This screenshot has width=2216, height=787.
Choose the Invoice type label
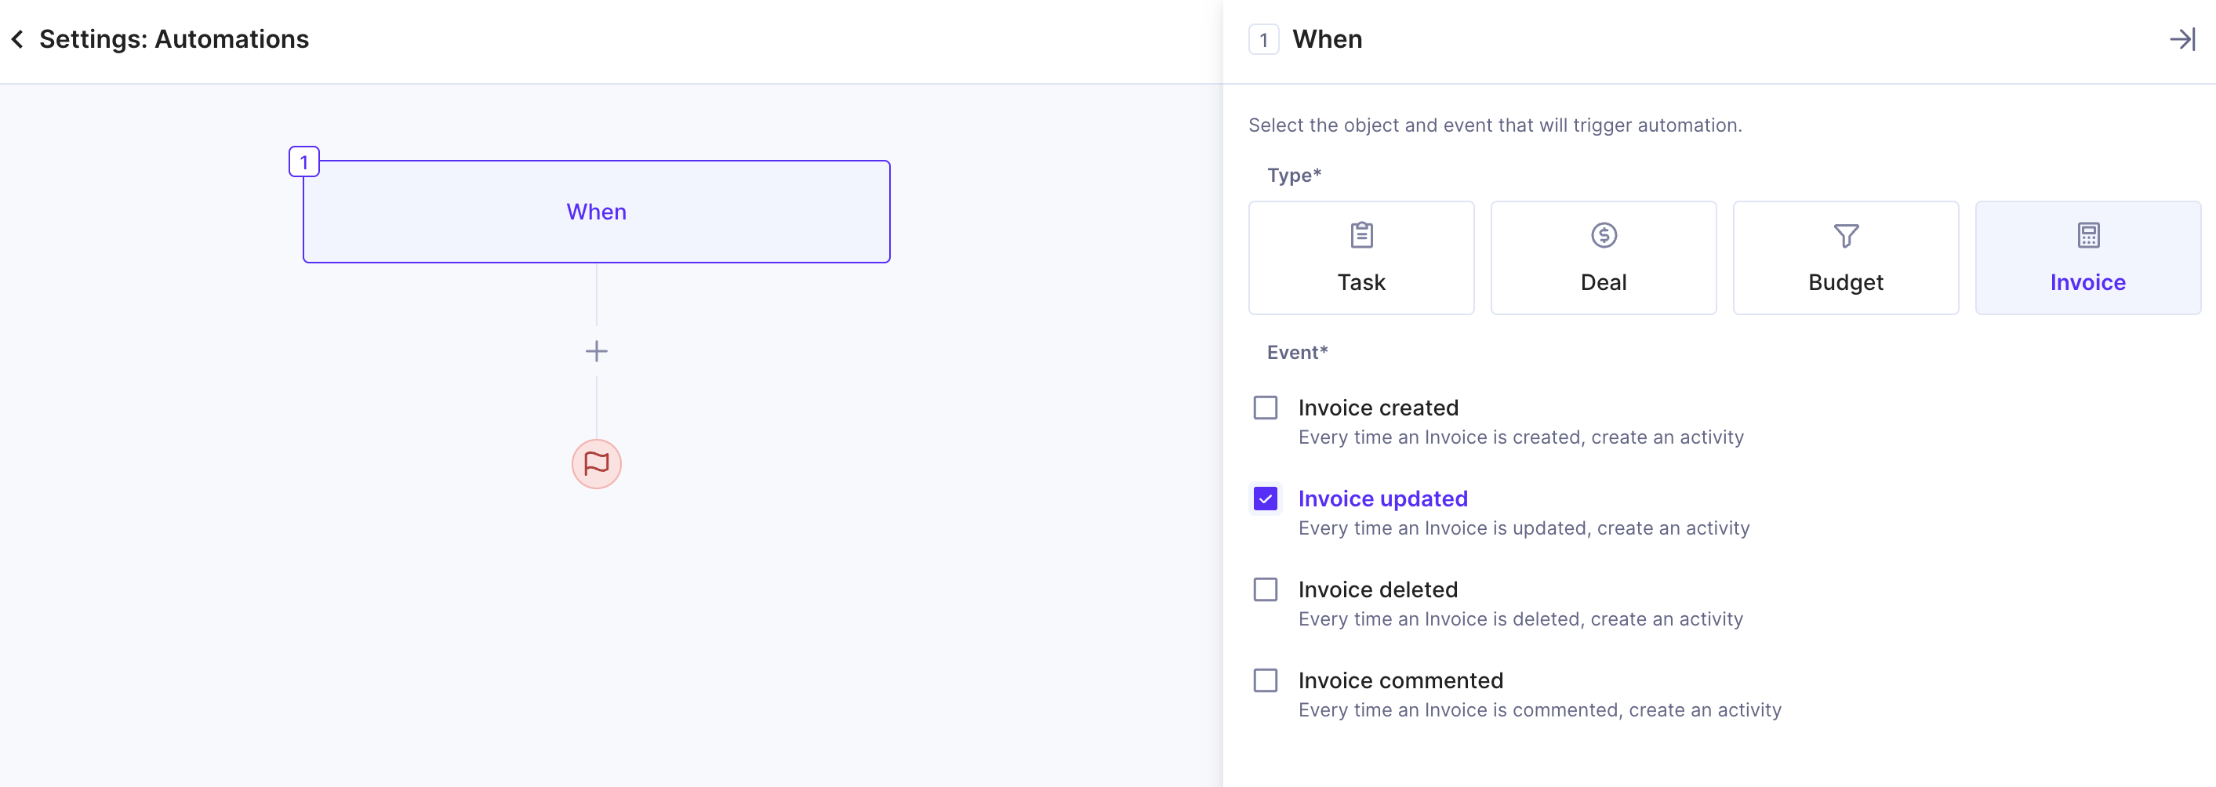tap(2088, 282)
